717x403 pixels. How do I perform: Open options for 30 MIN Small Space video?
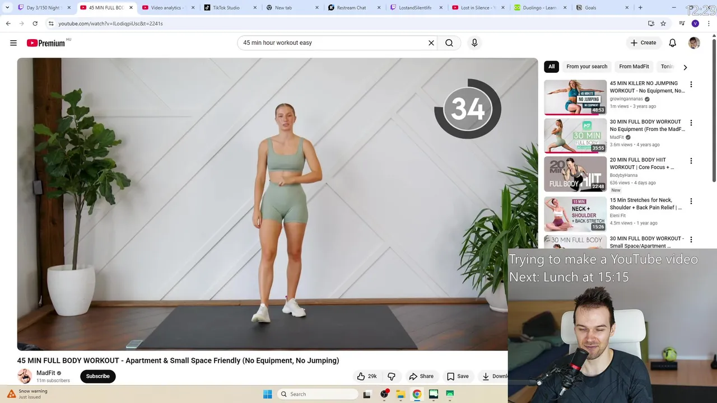click(691, 240)
